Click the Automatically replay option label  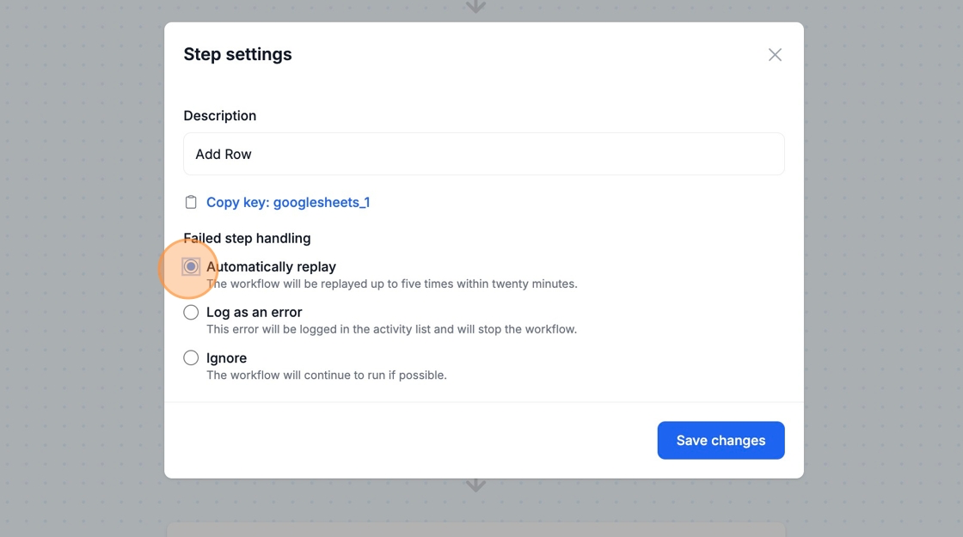(x=271, y=267)
